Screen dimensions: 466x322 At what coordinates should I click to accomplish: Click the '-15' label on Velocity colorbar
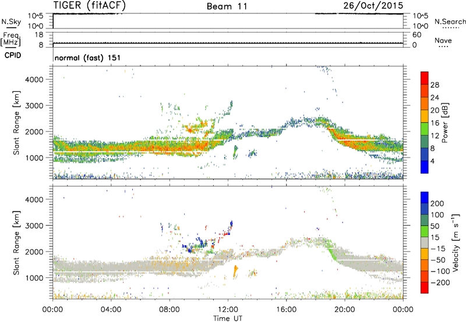click(438, 248)
